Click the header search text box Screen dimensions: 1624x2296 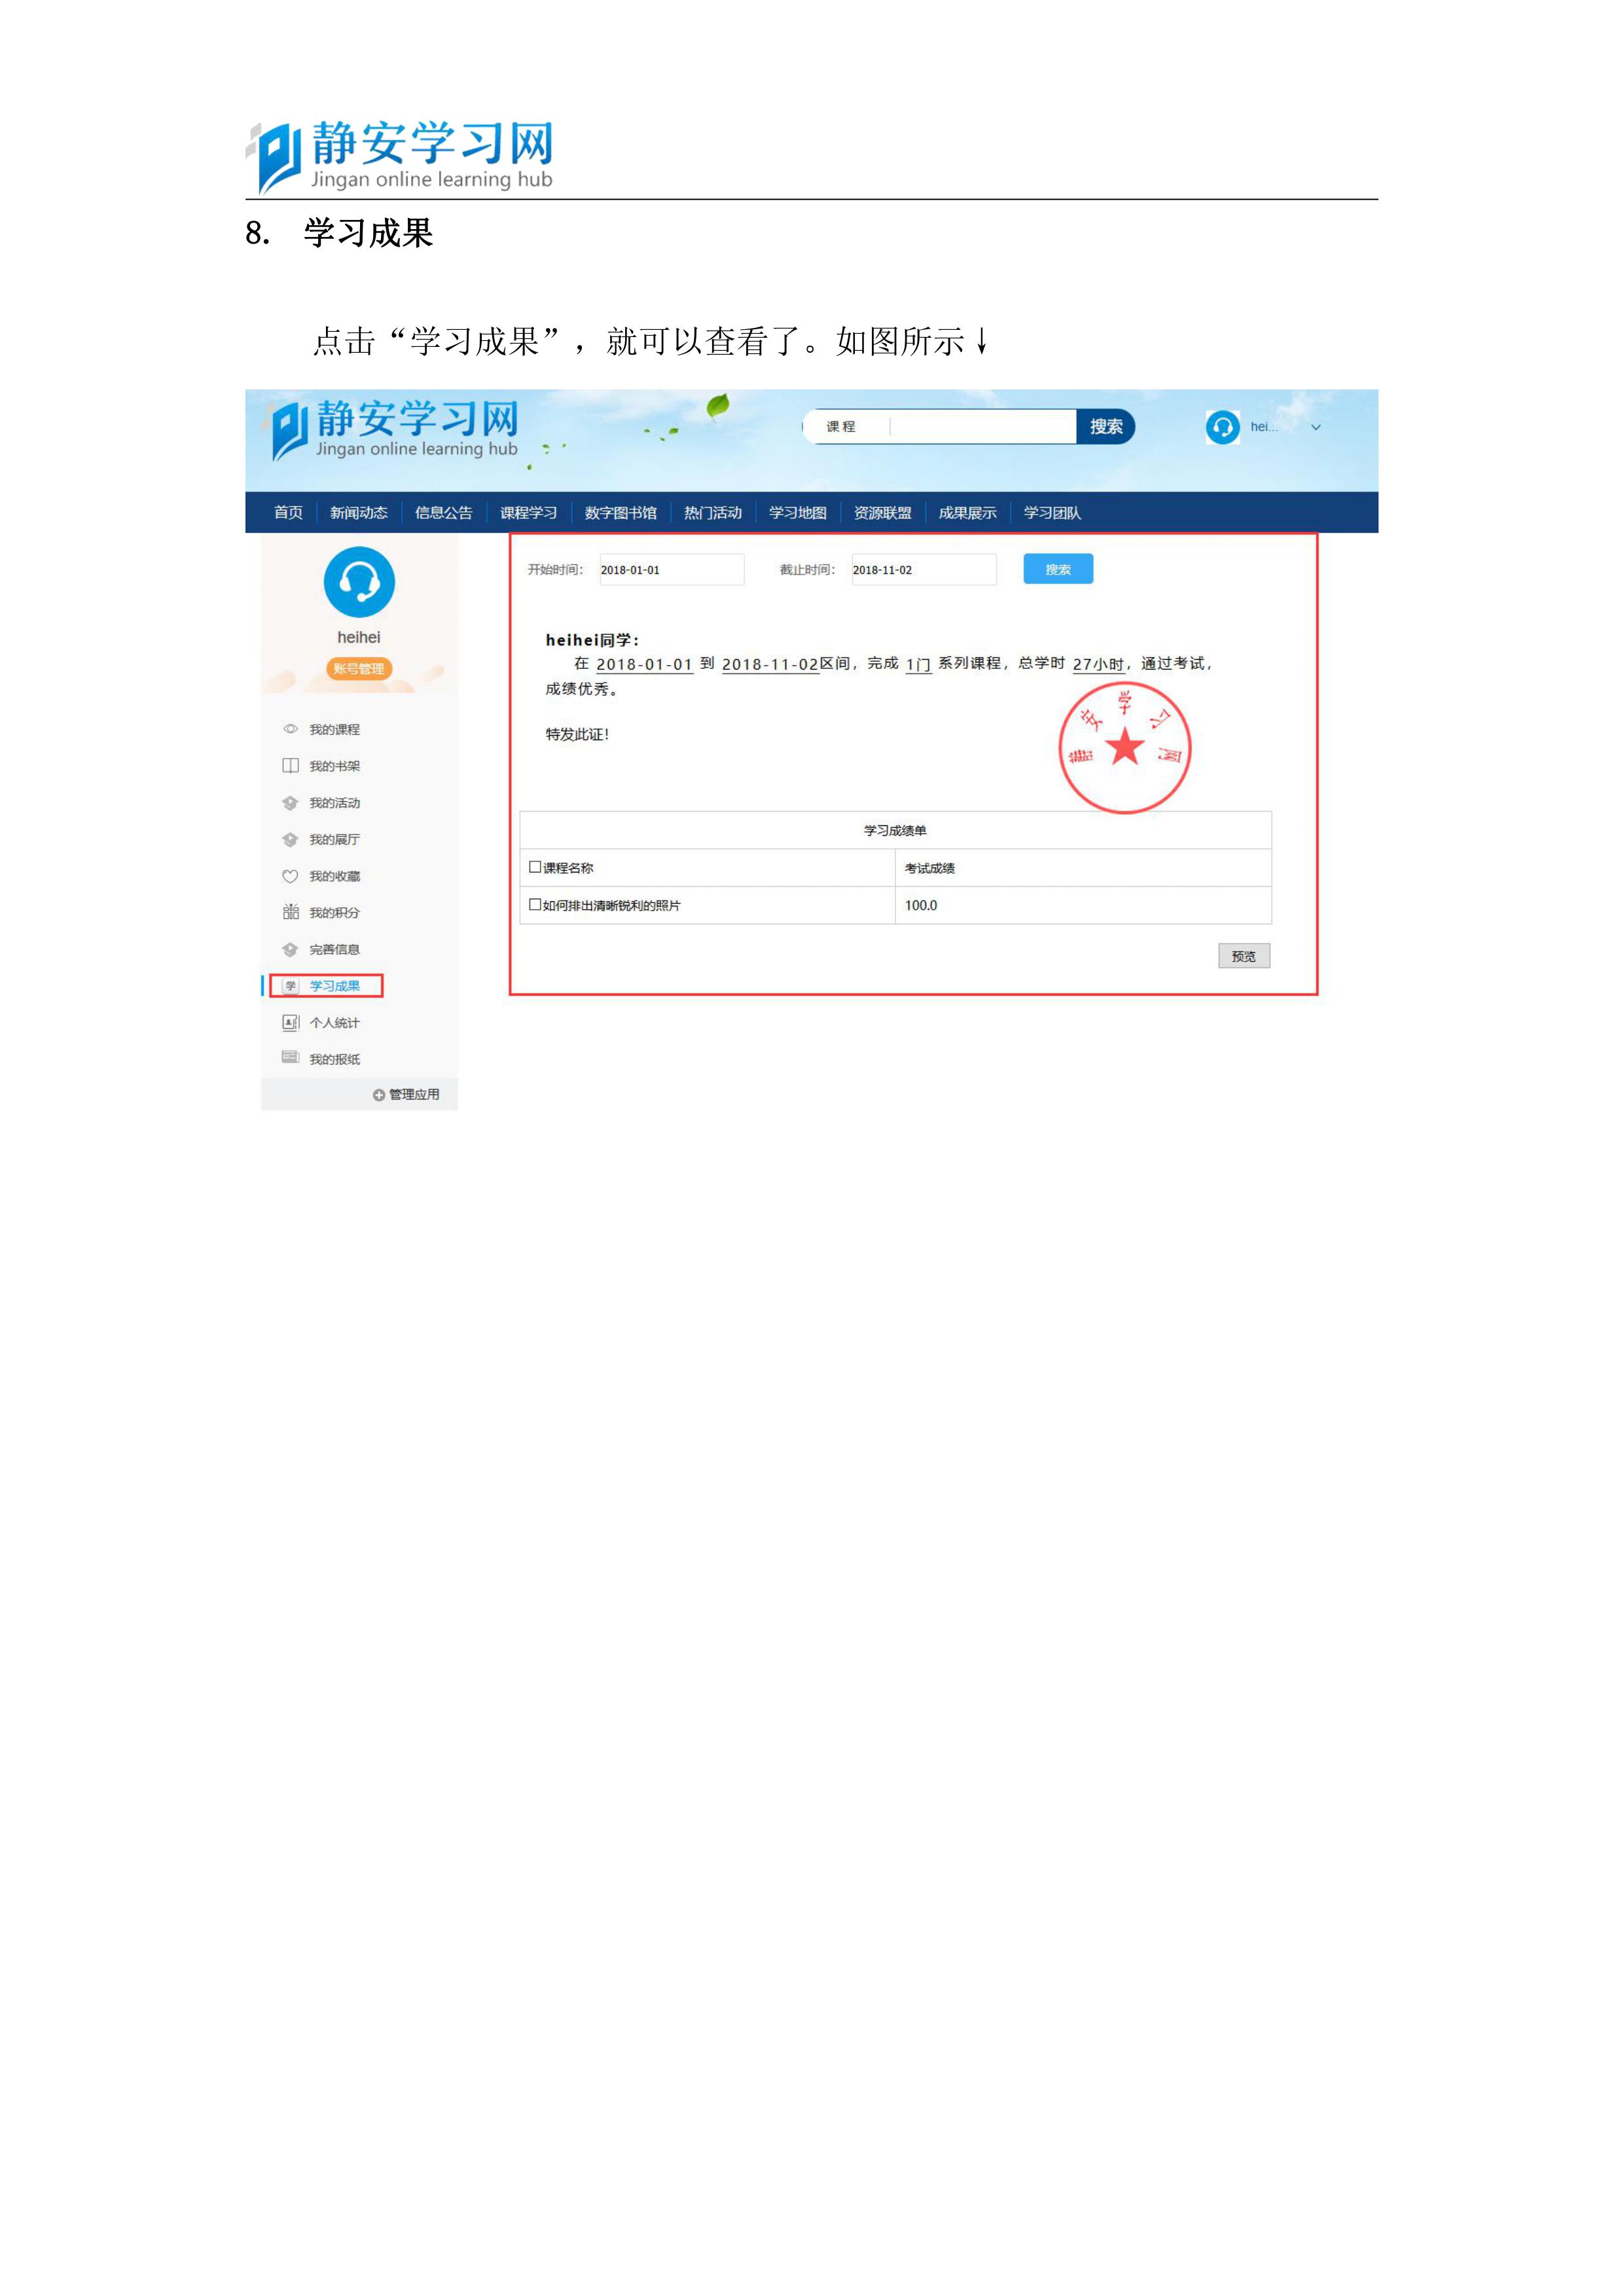click(x=983, y=427)
